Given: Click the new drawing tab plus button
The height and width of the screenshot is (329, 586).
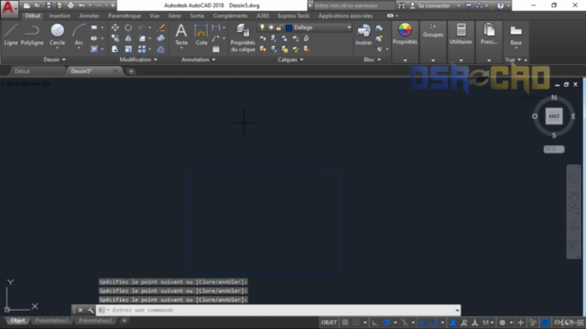Looking at the screenshot, I should pyautogui.click(x=131, y=71).
